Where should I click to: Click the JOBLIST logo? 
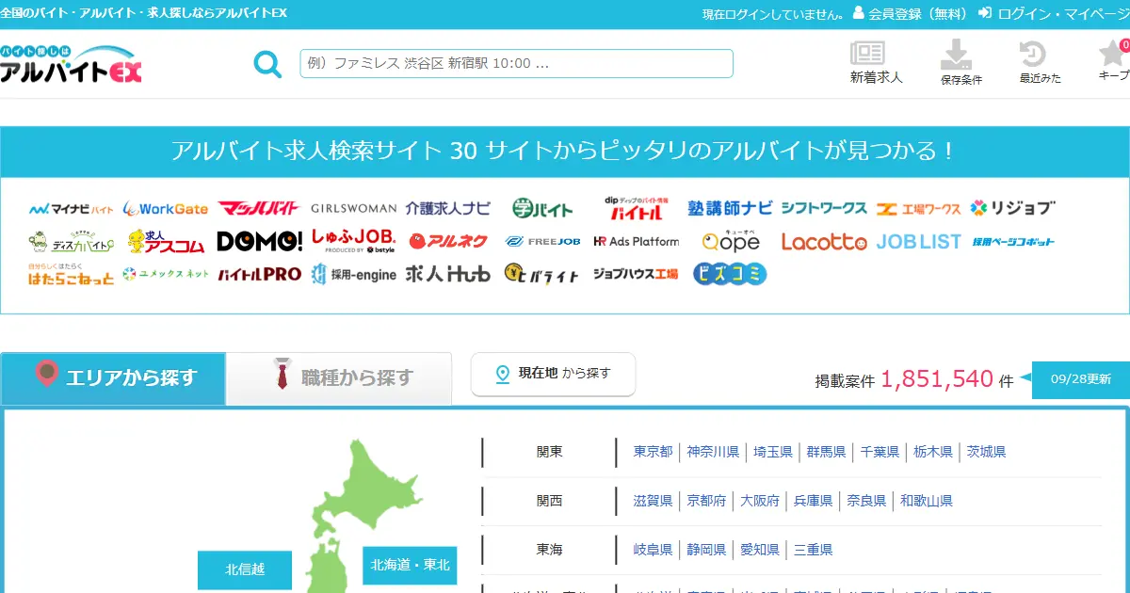(x=918, y=242)
